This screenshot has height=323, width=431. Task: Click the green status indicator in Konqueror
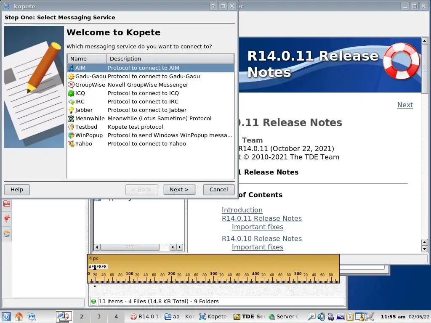coord(94,301)
